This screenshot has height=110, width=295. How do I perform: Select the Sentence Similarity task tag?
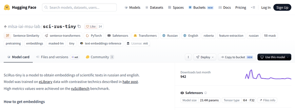click(x=22, y=36)
